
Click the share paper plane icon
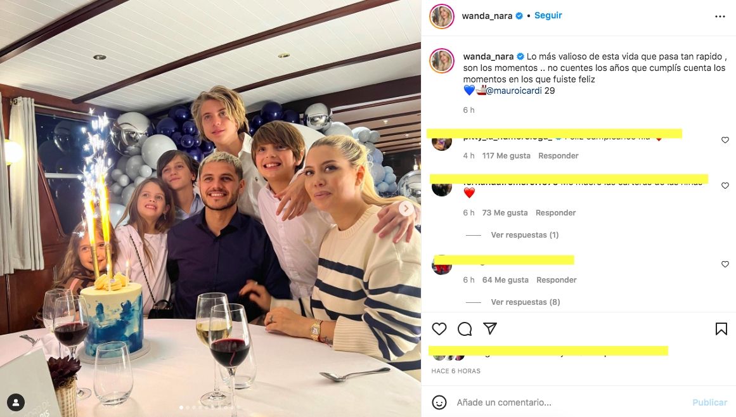point(490,328)
